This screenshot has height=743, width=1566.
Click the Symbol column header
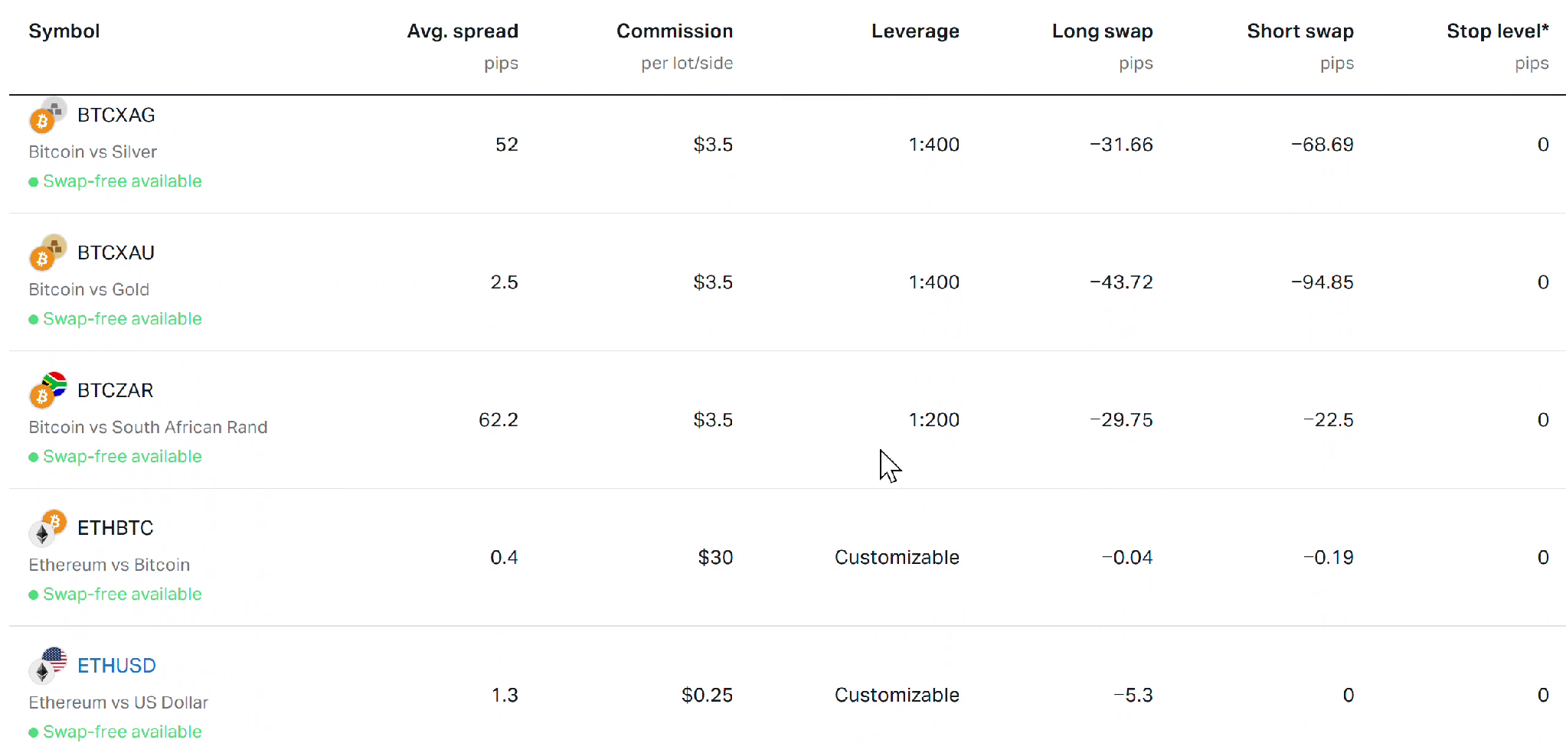pyautogui.click(x=64, y=31)
